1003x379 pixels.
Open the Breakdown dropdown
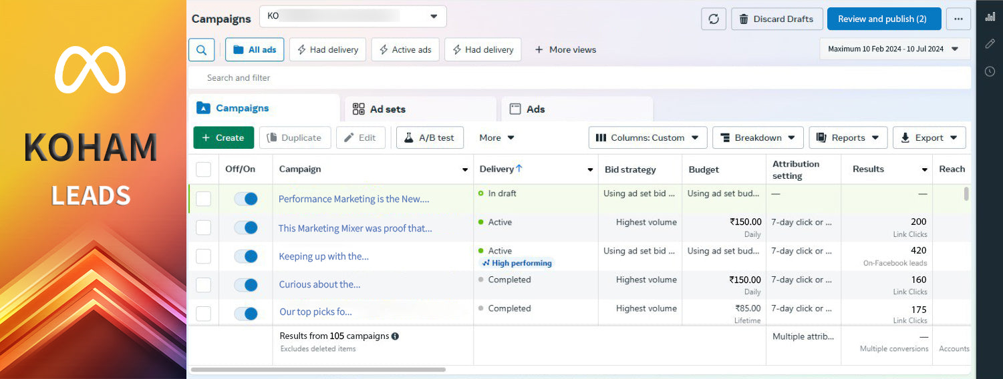[x=758, y=137]
